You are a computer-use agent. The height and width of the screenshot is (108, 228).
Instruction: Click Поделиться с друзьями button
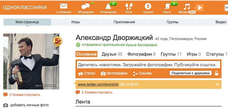click(x=191, y=73)
